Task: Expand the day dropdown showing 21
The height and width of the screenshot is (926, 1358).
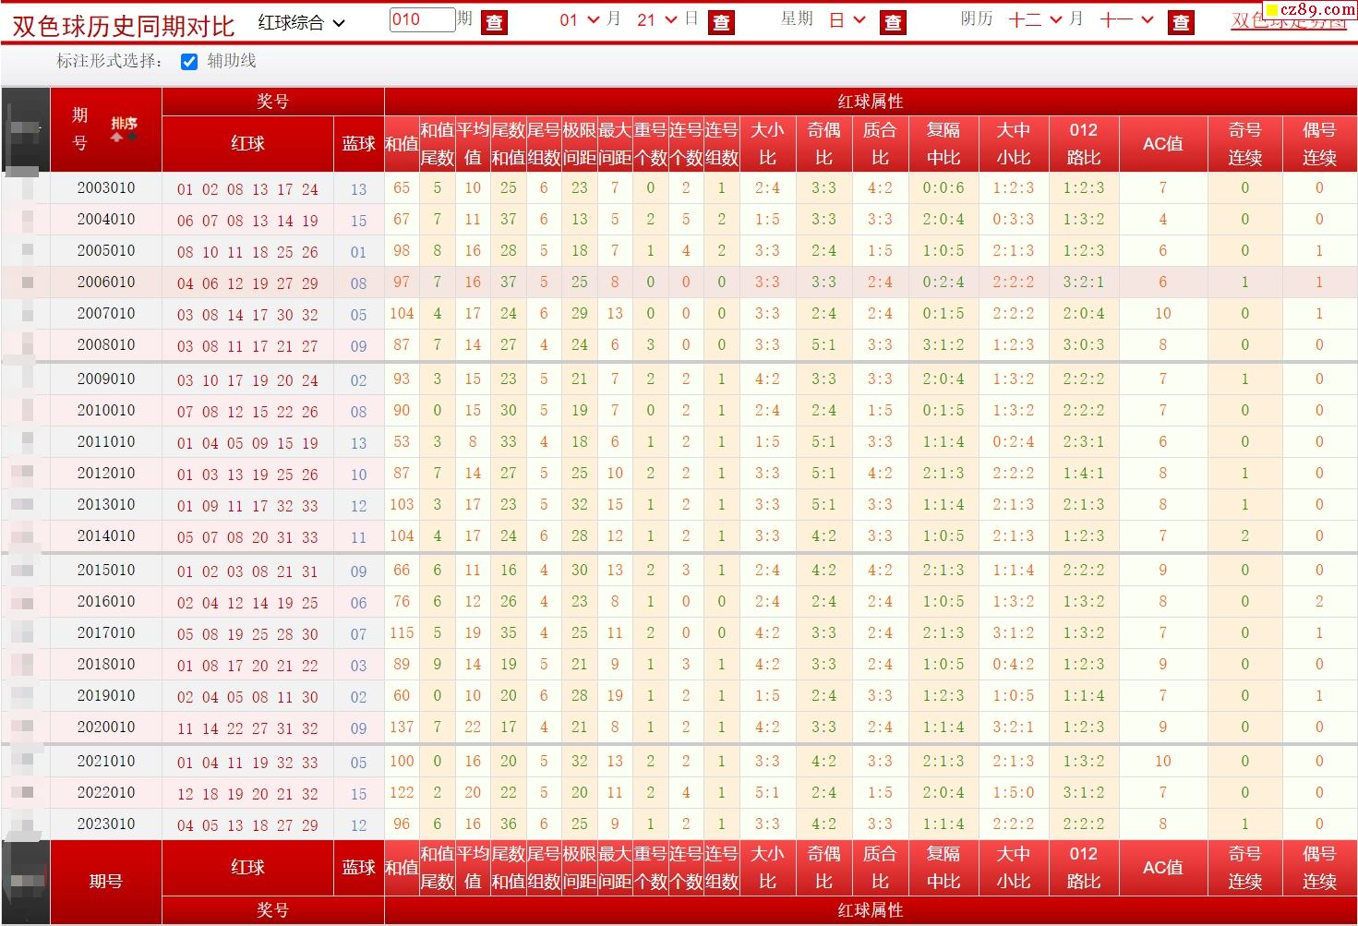Action: click(657, 20)
